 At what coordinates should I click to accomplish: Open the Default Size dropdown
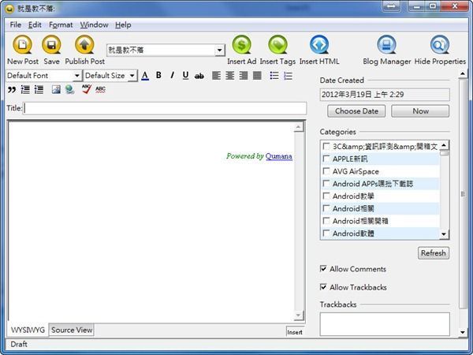point(132,76)
